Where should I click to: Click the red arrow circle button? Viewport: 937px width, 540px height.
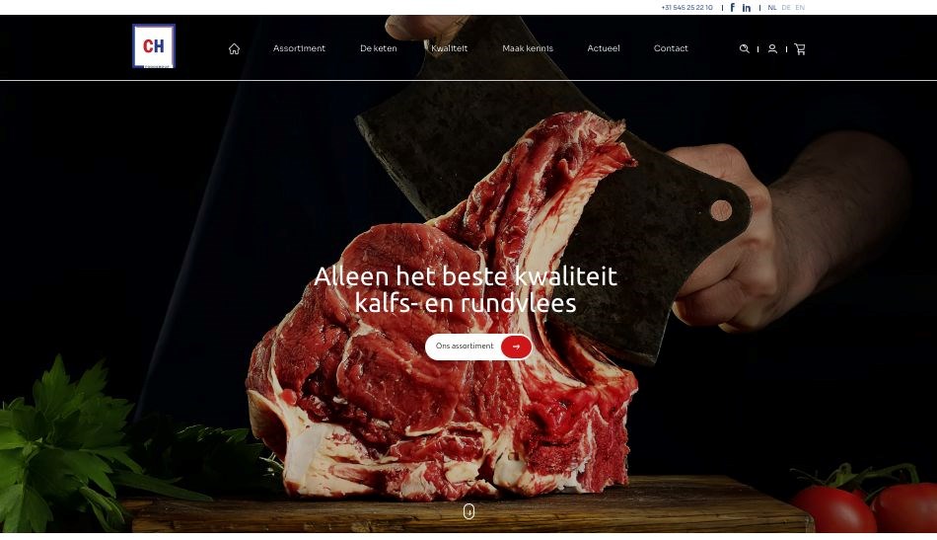516,347
